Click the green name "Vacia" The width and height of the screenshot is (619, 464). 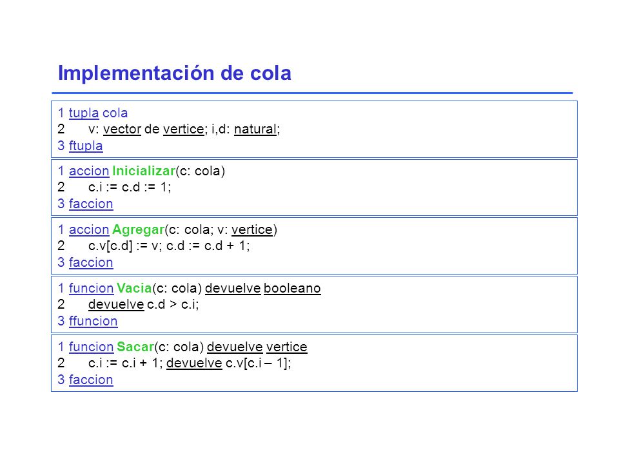pos(134,288)
